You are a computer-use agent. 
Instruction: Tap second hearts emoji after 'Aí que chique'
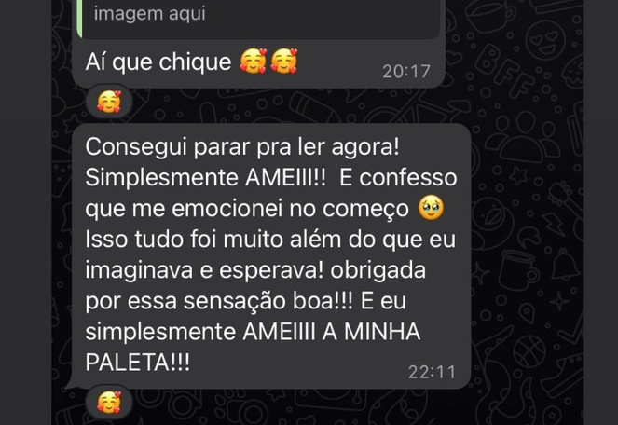tap(283, 62)
